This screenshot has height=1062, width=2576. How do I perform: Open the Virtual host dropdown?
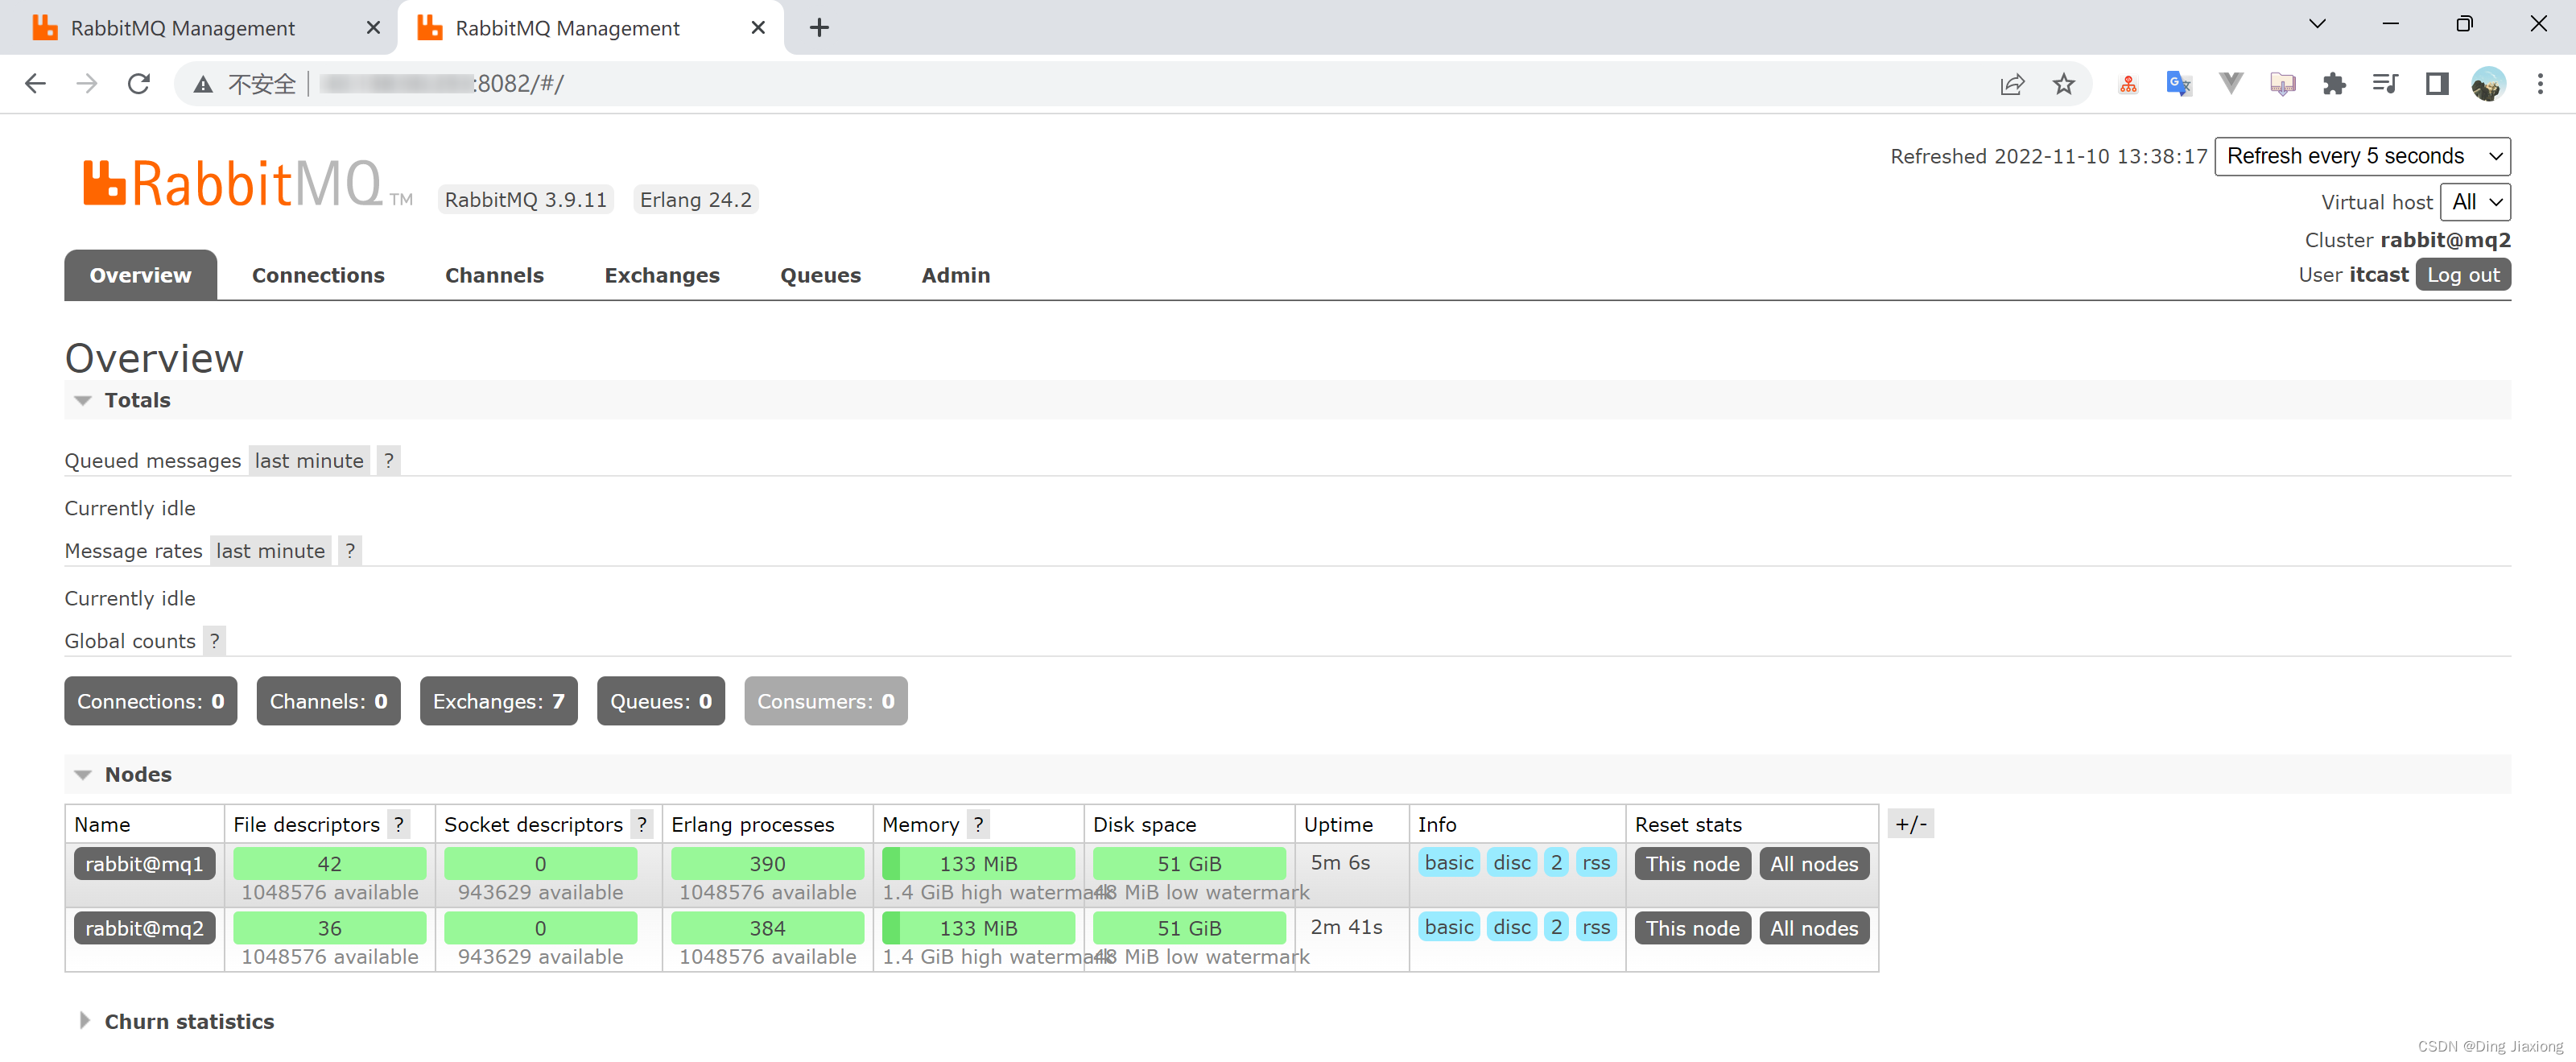(2475, 202)
